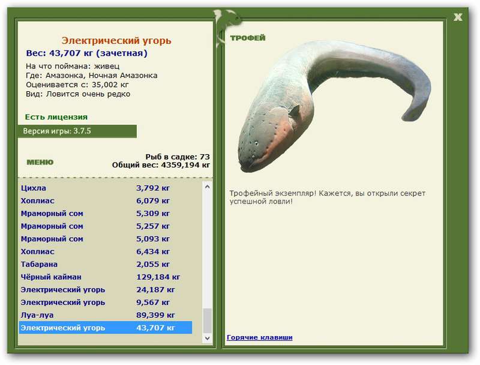Click the scrollbar up arrow in fish list
Image resolution: width=480 pixels, height=365 pixels.
click(207, 187)
